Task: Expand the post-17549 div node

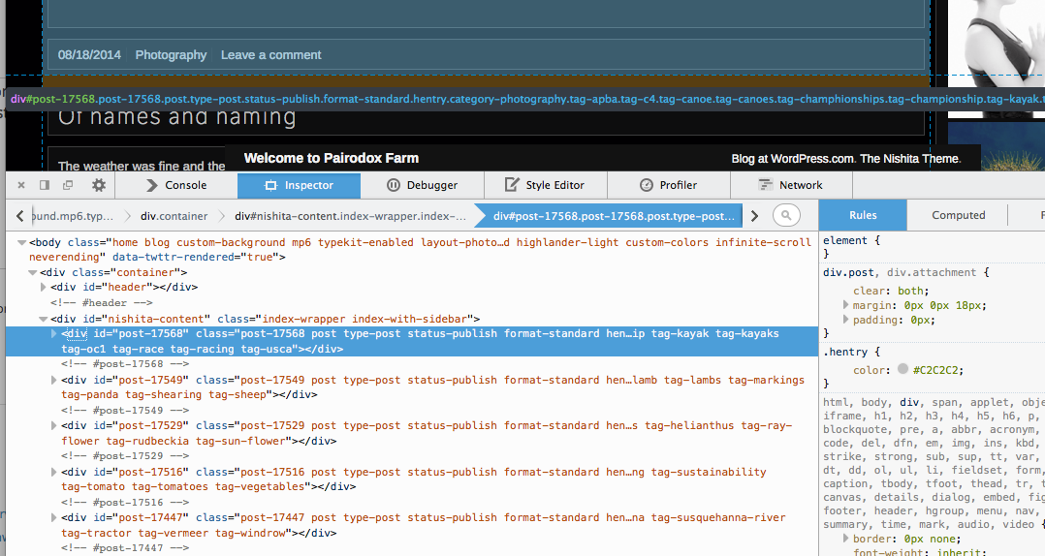Action: [54, 381]
